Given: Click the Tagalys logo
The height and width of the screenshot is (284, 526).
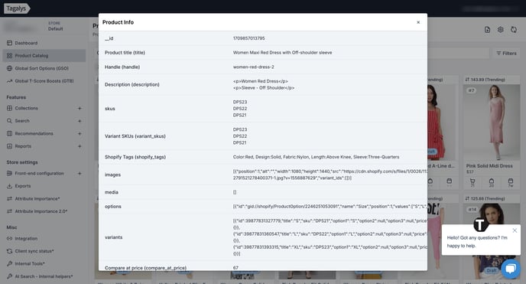Looking at the screenshot, I should pos(17,8).
